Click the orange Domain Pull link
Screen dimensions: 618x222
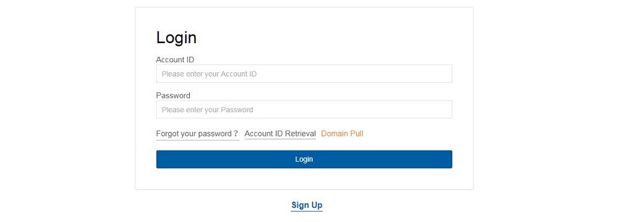342,134
